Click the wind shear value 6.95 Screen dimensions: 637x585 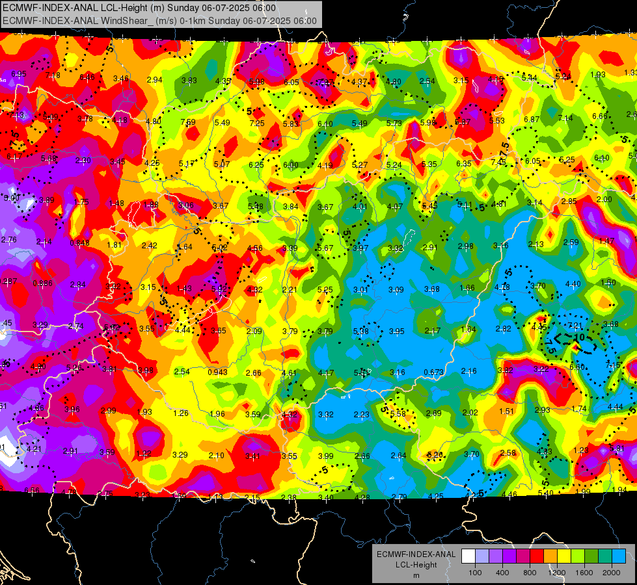click(x=19, y=74)
